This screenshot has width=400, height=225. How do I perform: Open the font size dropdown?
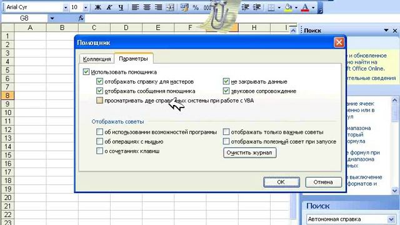(x=86, y=7)
